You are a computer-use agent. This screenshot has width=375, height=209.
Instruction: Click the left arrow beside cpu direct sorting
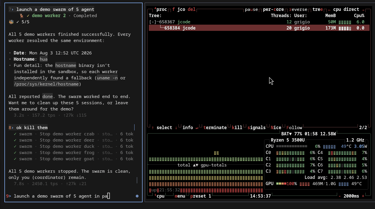point(329,9)
